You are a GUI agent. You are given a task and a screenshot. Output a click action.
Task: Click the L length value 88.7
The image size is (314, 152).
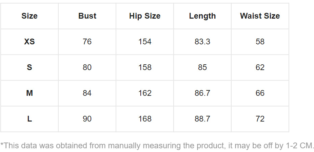click(x=202, y=119)
